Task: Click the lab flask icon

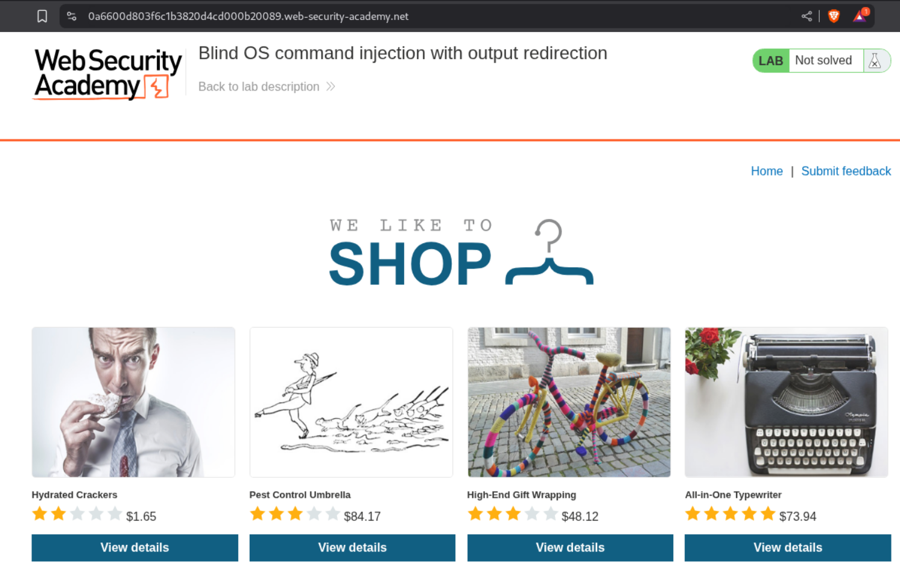Action: (x=875, y=60)
